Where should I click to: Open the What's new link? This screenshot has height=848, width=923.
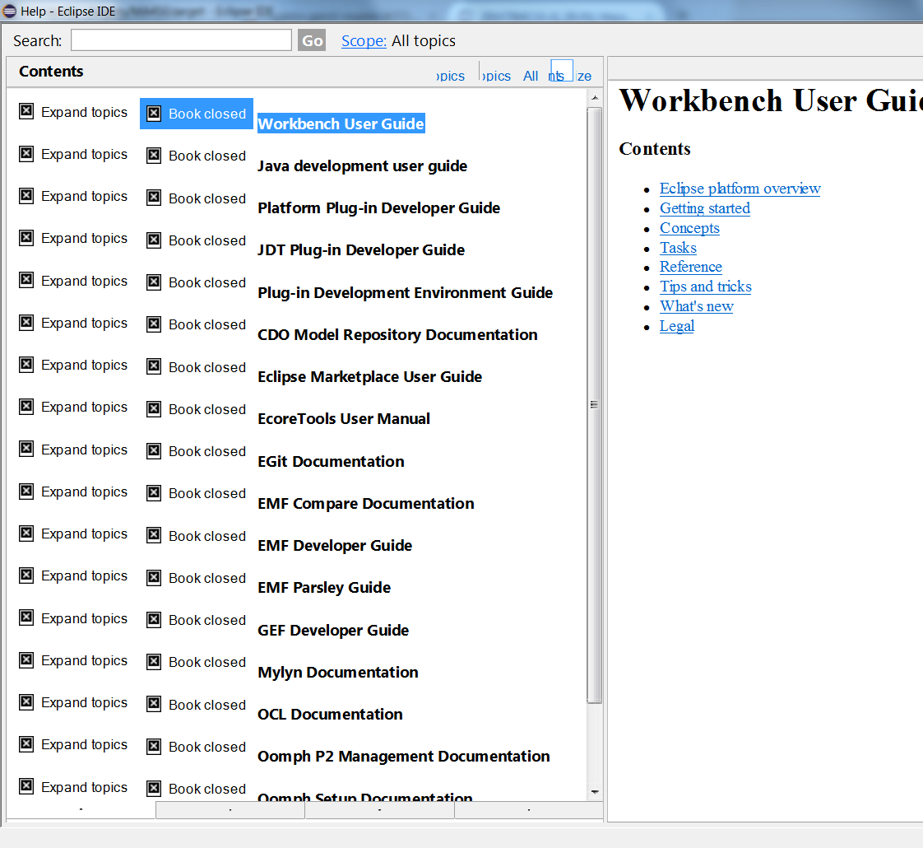(x=697, y=306)
